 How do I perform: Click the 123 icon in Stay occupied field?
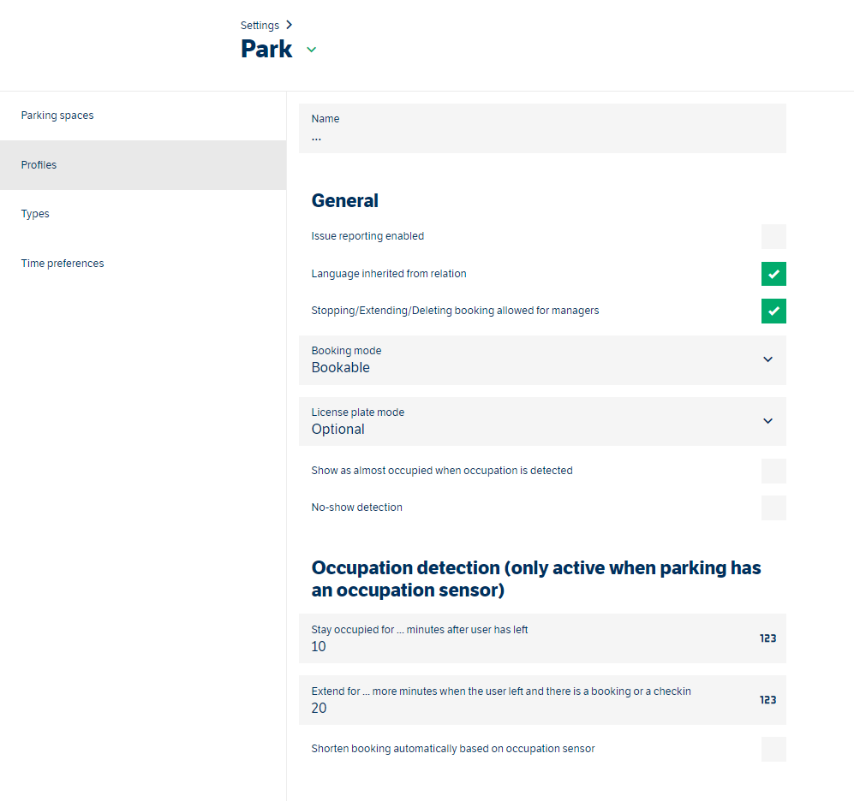tap(768, 638)
